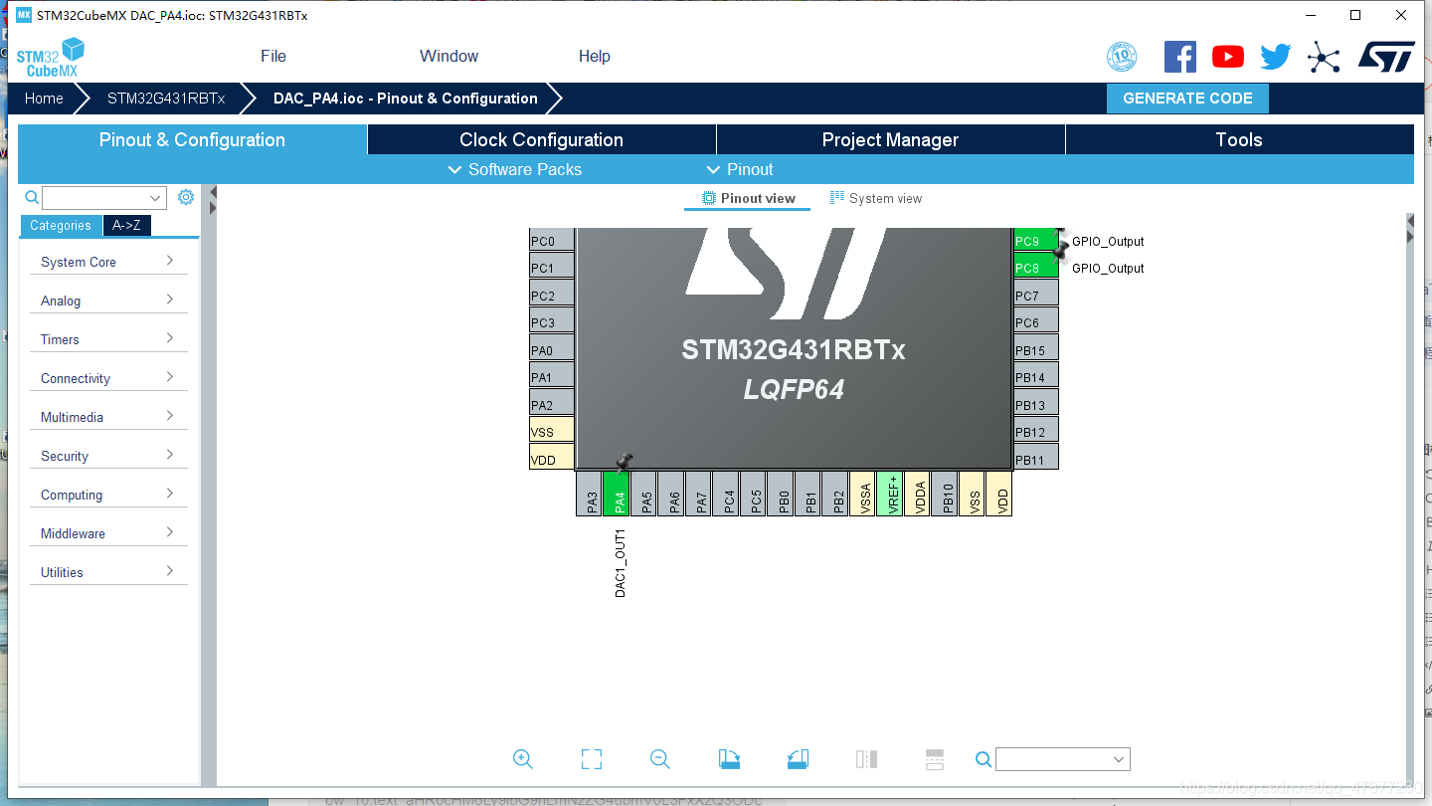Click the GENERATE CODE button
Screen dimensions: 1432x806
[x=1187, y=99]
